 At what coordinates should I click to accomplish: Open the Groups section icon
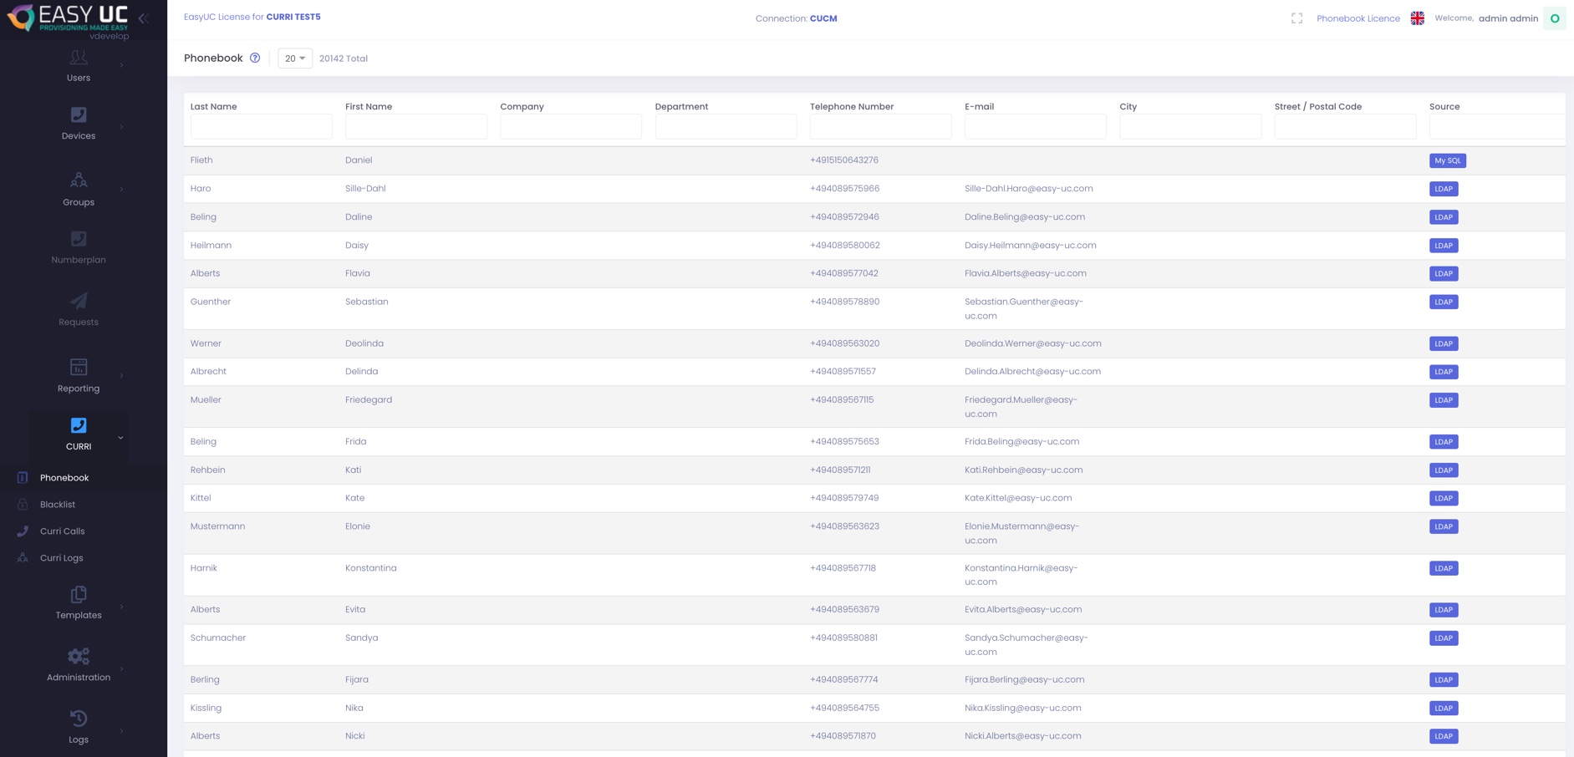(79, 180)
